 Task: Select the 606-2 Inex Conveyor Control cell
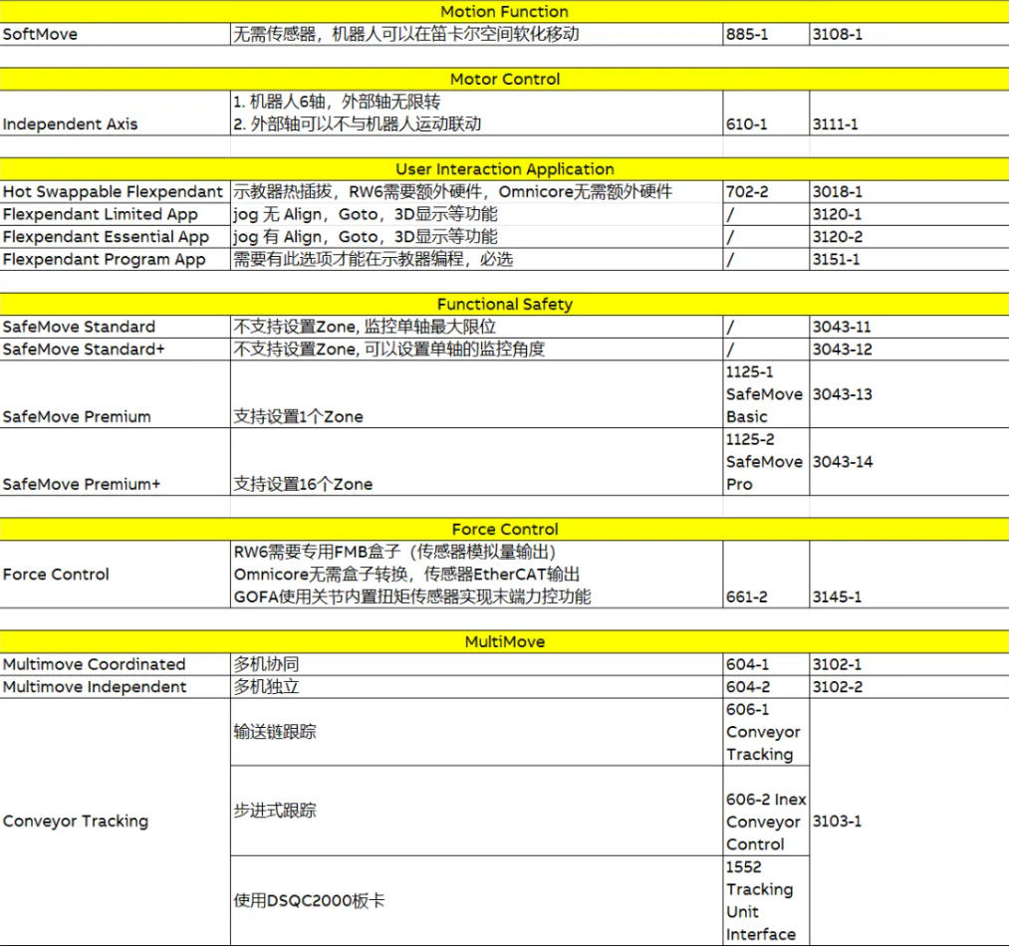click(x=765, y=822)
